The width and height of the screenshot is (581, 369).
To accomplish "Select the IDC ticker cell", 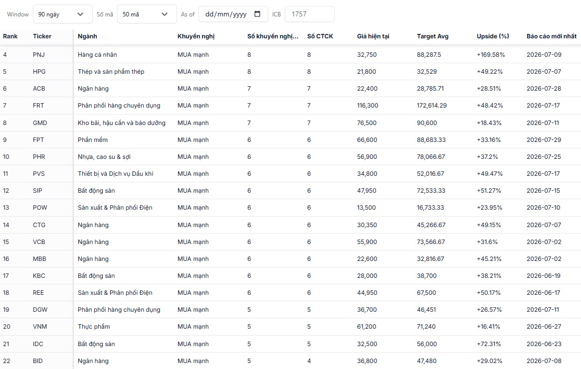I will point(38,344).
